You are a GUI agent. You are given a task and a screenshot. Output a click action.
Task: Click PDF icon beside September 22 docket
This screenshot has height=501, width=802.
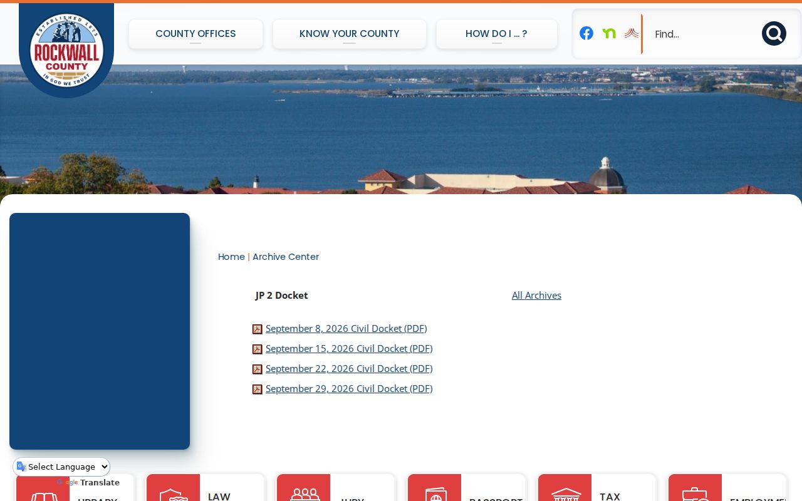coord(258,369)
